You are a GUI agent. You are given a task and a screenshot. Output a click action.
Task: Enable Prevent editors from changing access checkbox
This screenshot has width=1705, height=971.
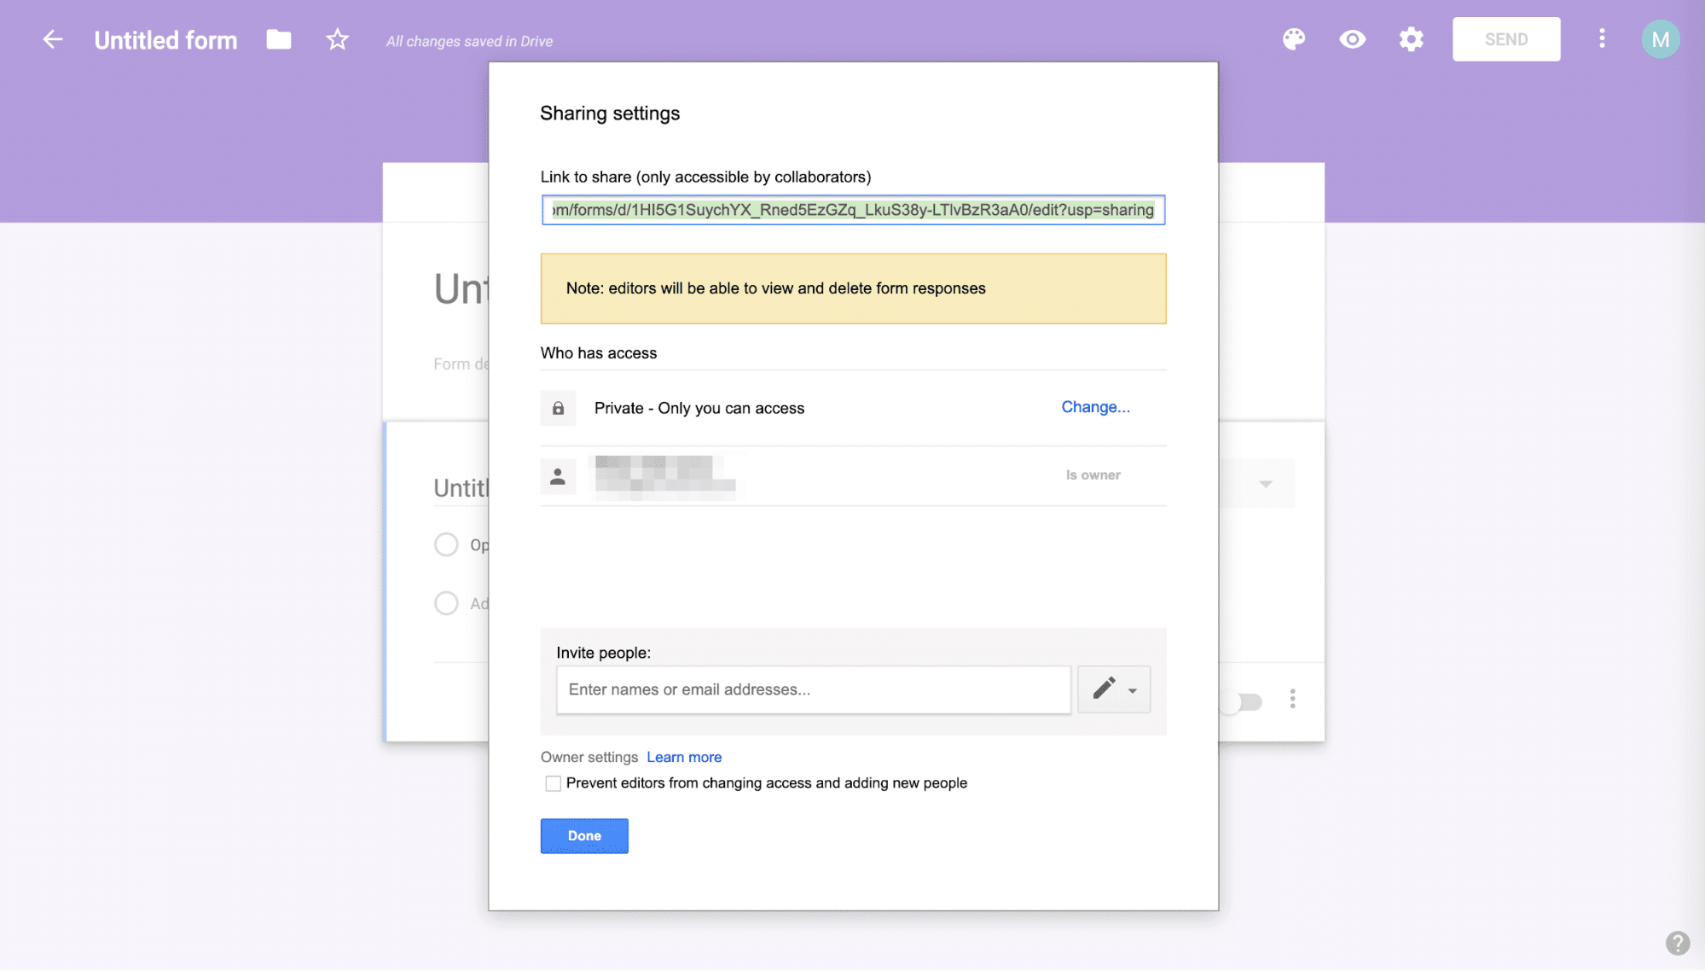click(x=552, y=782)
